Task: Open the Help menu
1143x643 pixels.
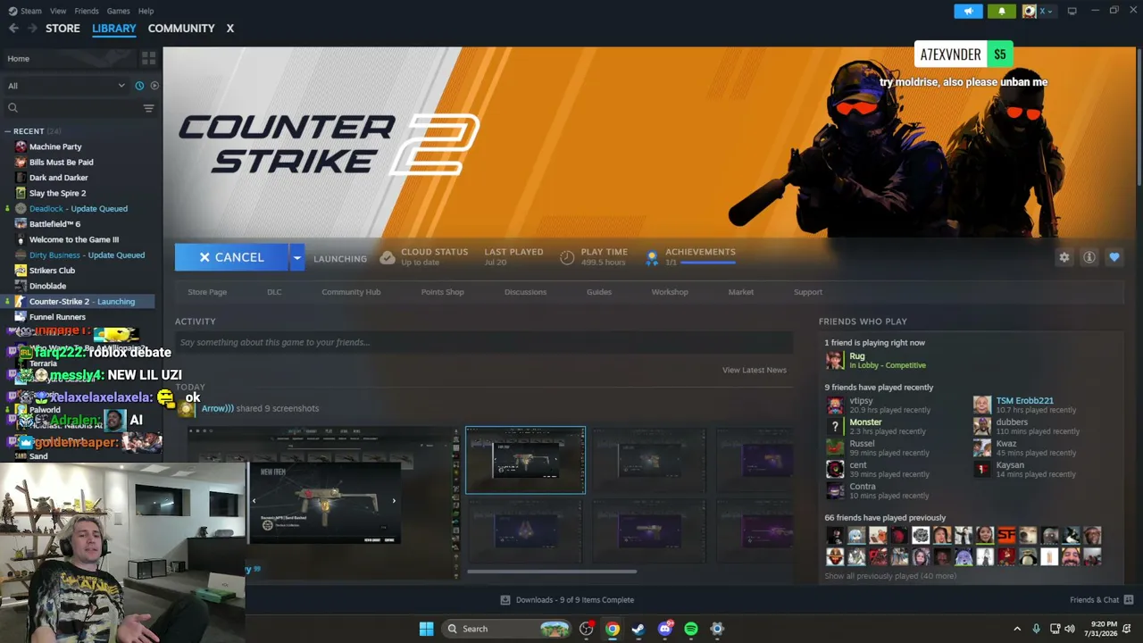Action: pos(146,11)
